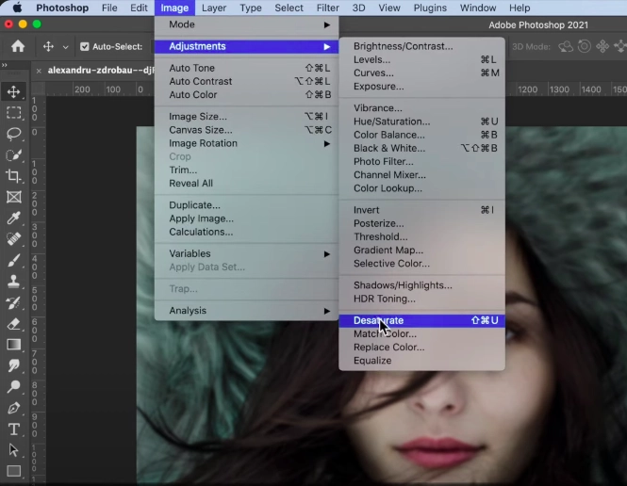The image size is (627, 486).
Task: Click the Home icon in options bar
Action: coord(17,46)
